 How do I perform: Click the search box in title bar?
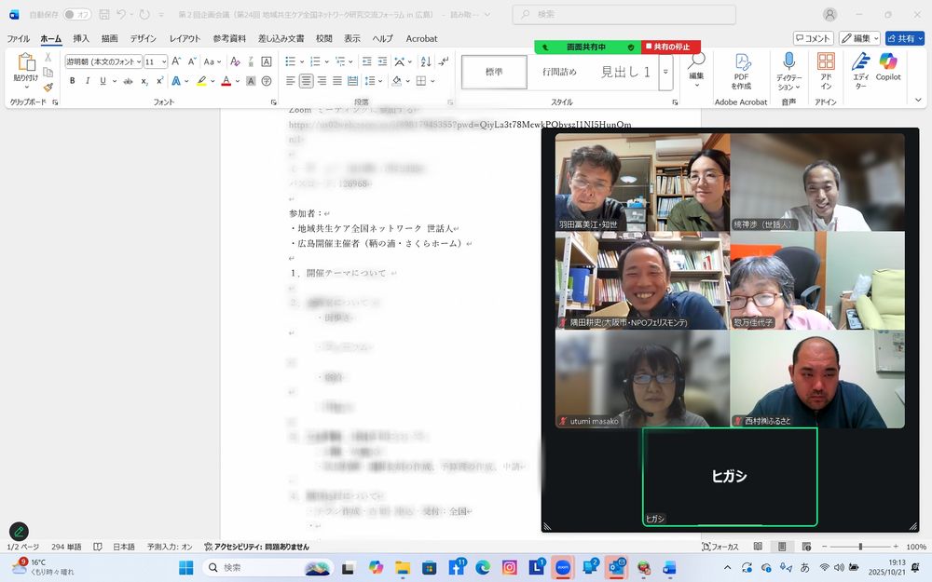pos(624,15)
